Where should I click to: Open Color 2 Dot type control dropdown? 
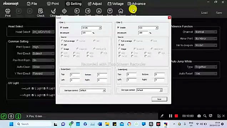[x=149, y=90]
